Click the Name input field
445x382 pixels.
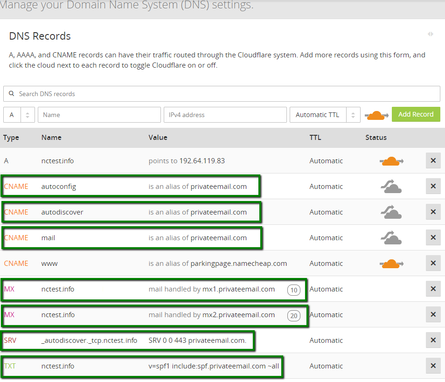click(99, 115)
